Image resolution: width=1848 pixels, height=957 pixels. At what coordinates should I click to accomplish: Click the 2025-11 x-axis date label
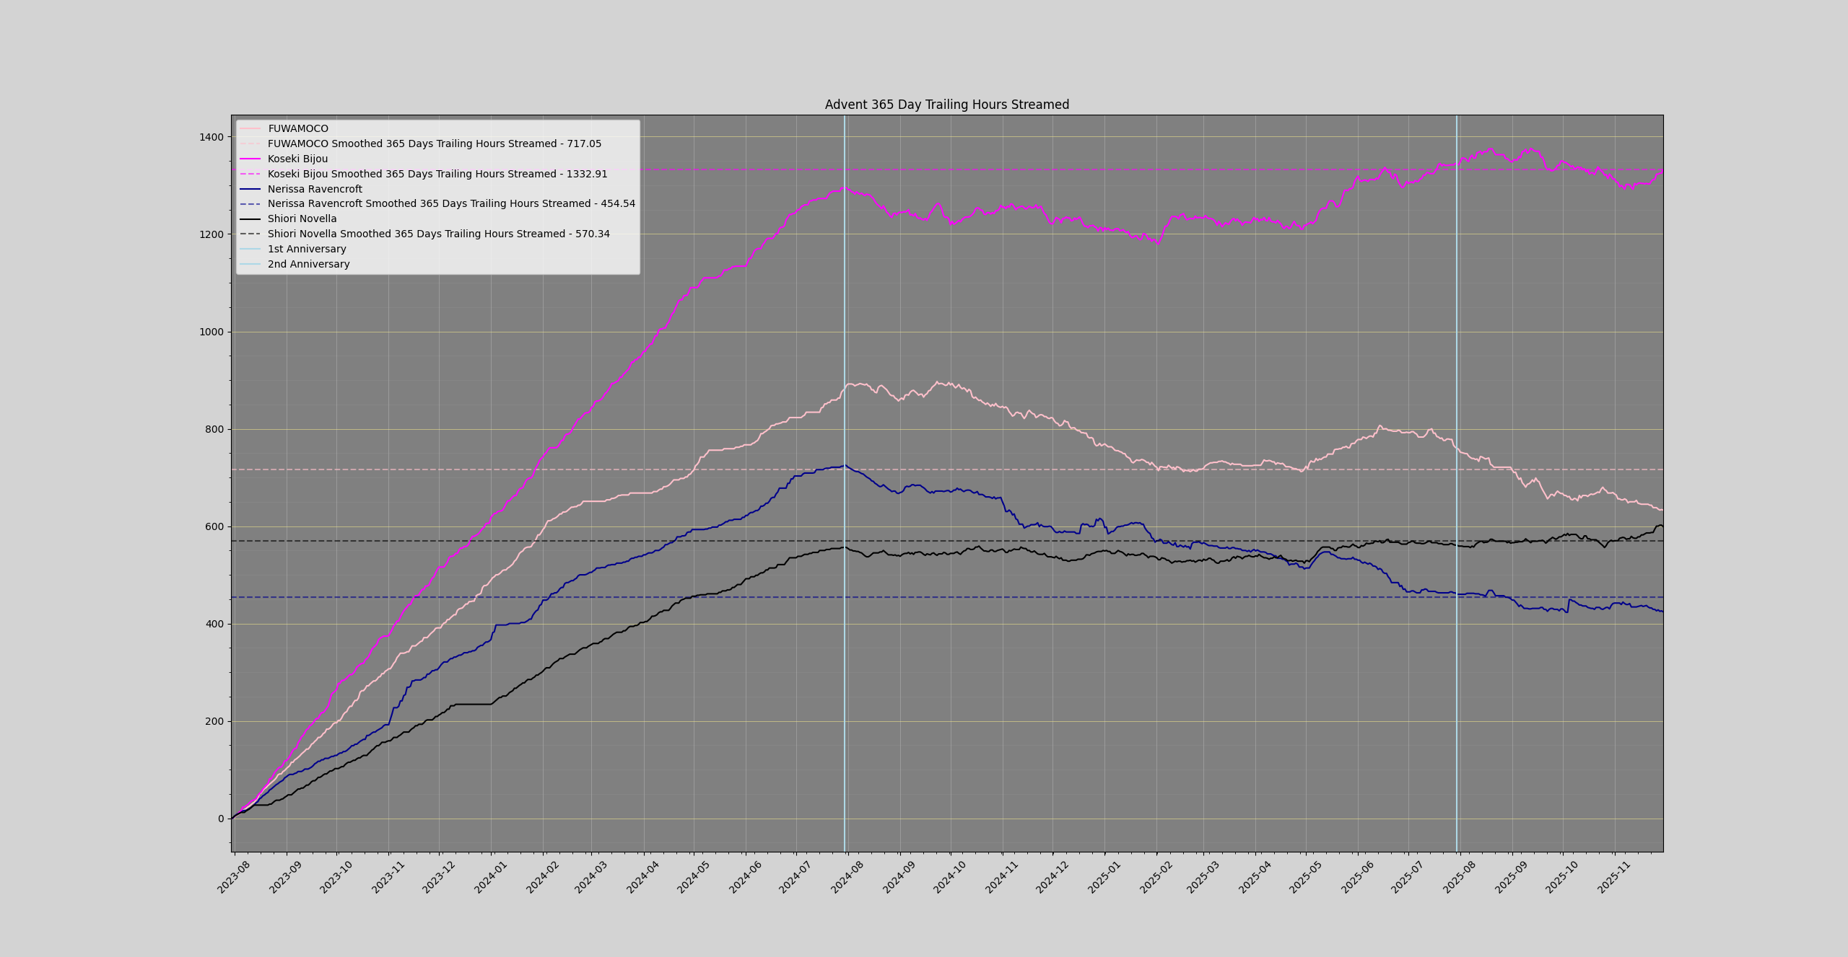coord(1614,877)
